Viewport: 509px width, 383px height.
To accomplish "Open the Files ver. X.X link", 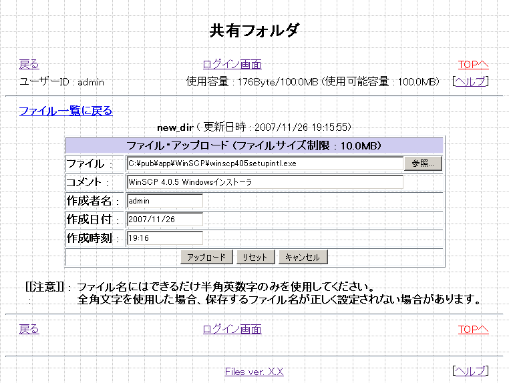I will click(x=254, y=372).
